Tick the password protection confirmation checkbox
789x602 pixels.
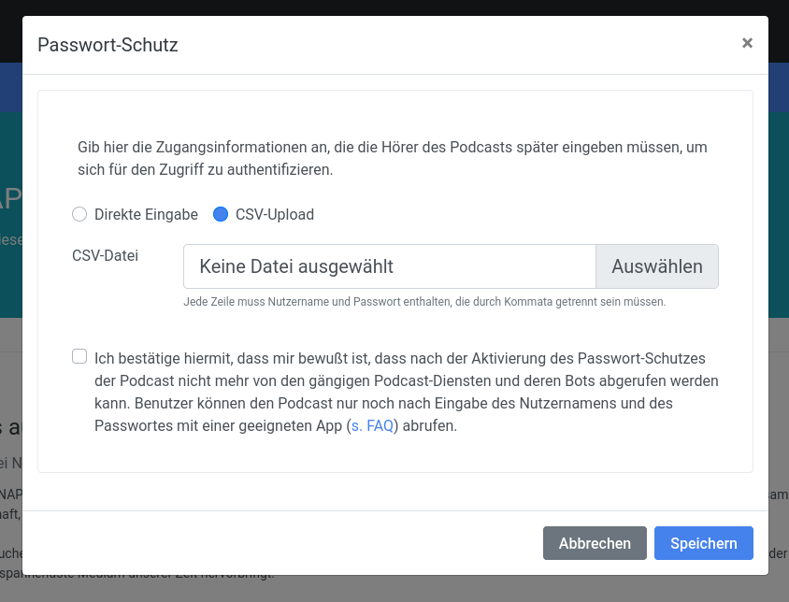pyautogui.click(x=79, y=356)
